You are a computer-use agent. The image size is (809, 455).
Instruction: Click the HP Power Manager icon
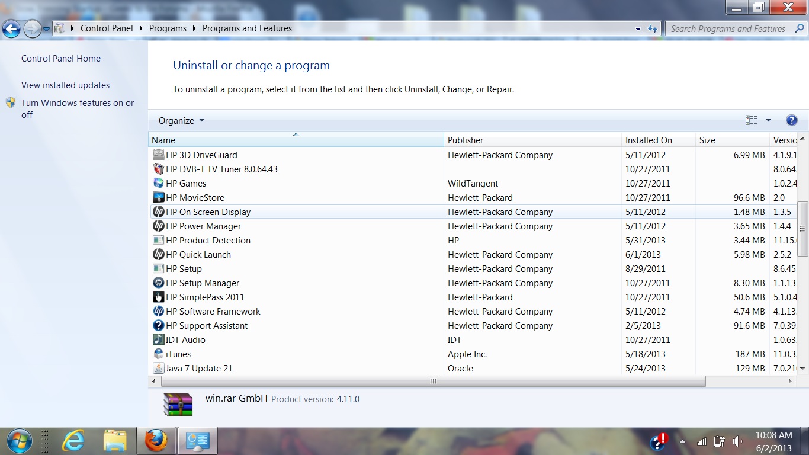(158, 226)
